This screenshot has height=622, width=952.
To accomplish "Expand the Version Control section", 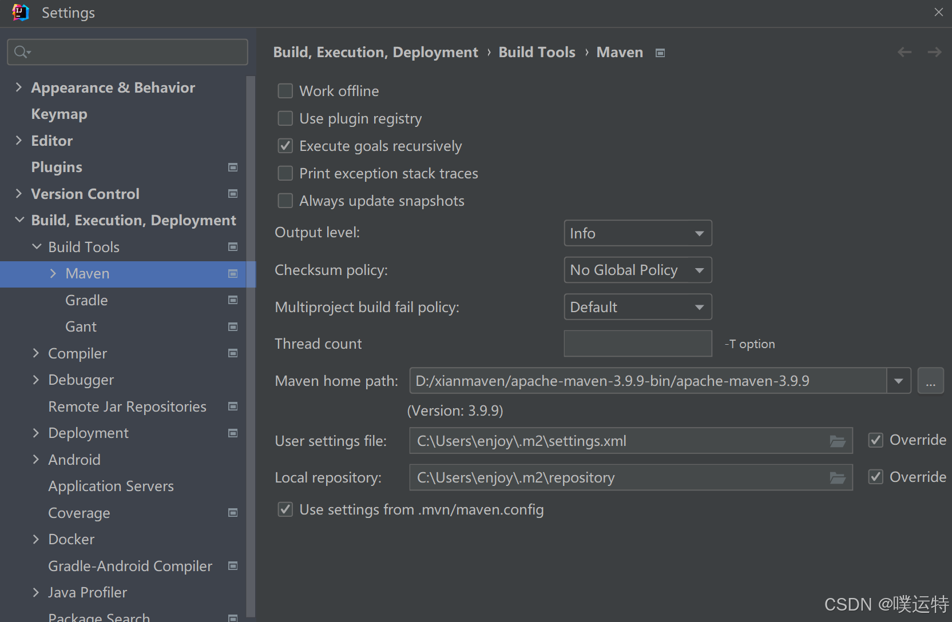I will (19, 193).
